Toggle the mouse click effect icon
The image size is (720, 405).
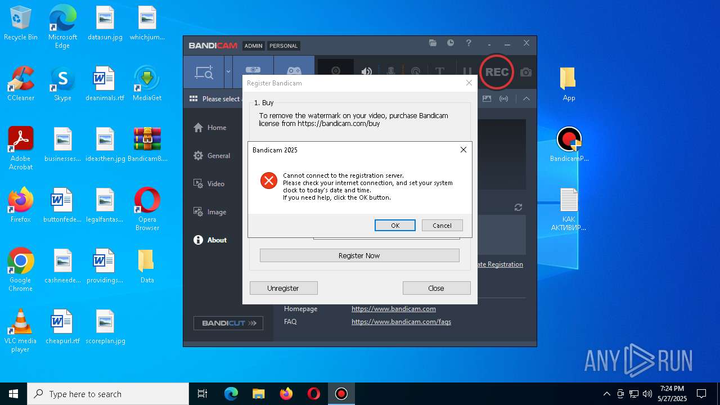pyautogui.click(x=416, y=71)
